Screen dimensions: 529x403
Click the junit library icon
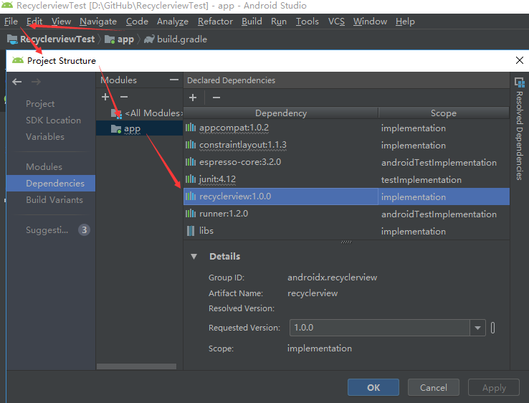click(x=191, y=179)
